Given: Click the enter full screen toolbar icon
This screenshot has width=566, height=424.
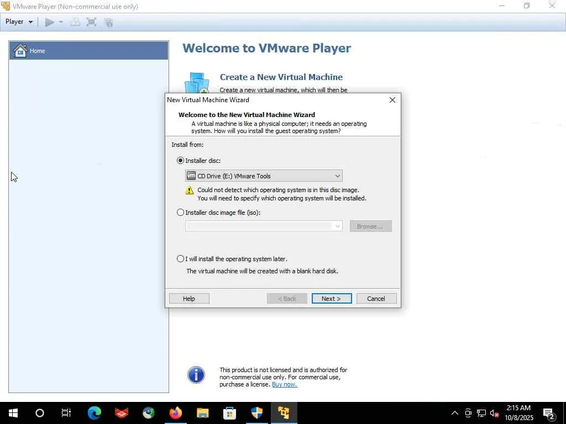Looking at the screenshot, I should (x=91, y=22).
